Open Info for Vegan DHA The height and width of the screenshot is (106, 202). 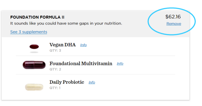(83, 45)
